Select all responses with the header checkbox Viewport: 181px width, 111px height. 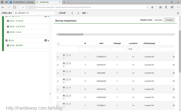59,43
